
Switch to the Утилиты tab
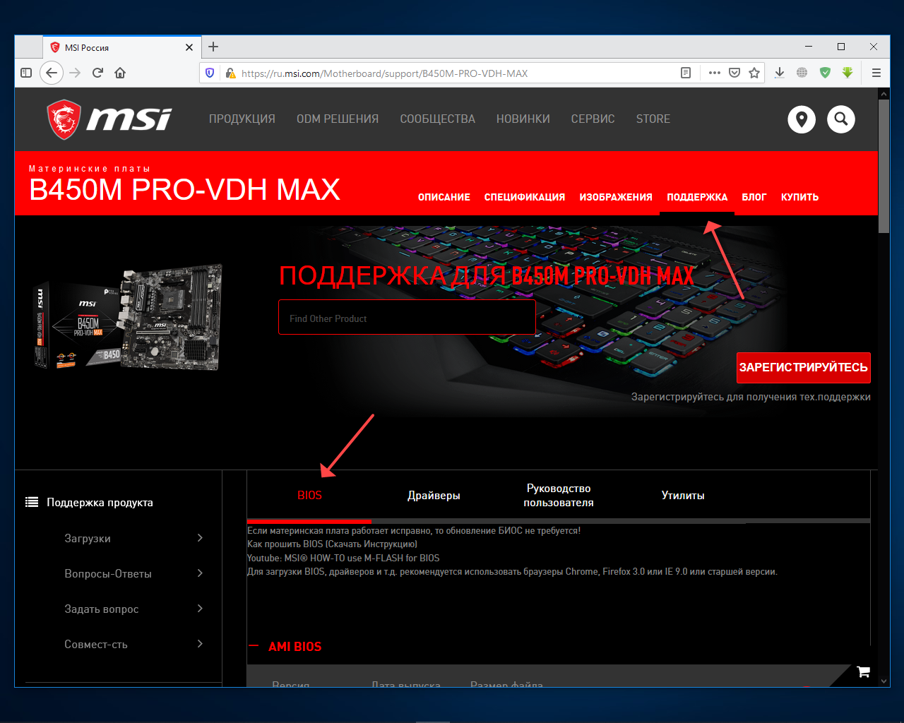point(683,495)
